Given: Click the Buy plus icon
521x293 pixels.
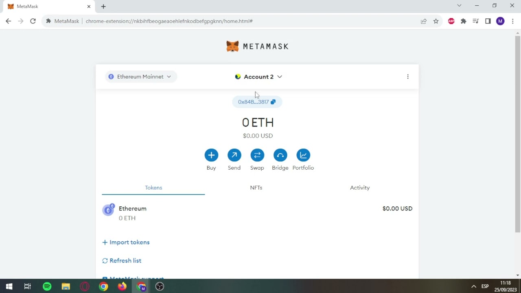Looking at the screenshot, I should 211,155.
